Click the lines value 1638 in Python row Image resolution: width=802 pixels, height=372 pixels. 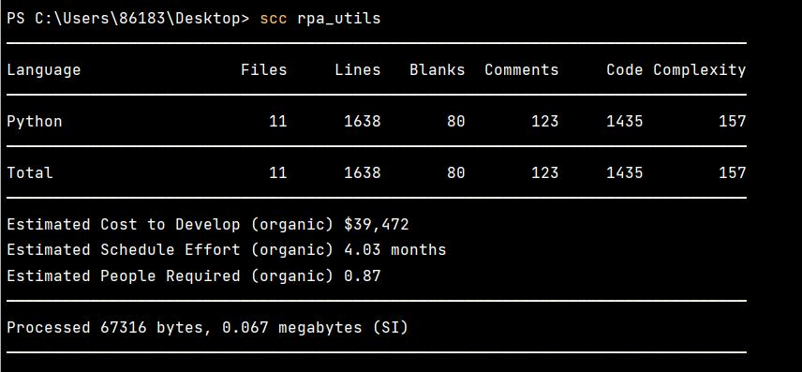pyautogui.click(x=363, y=121)
